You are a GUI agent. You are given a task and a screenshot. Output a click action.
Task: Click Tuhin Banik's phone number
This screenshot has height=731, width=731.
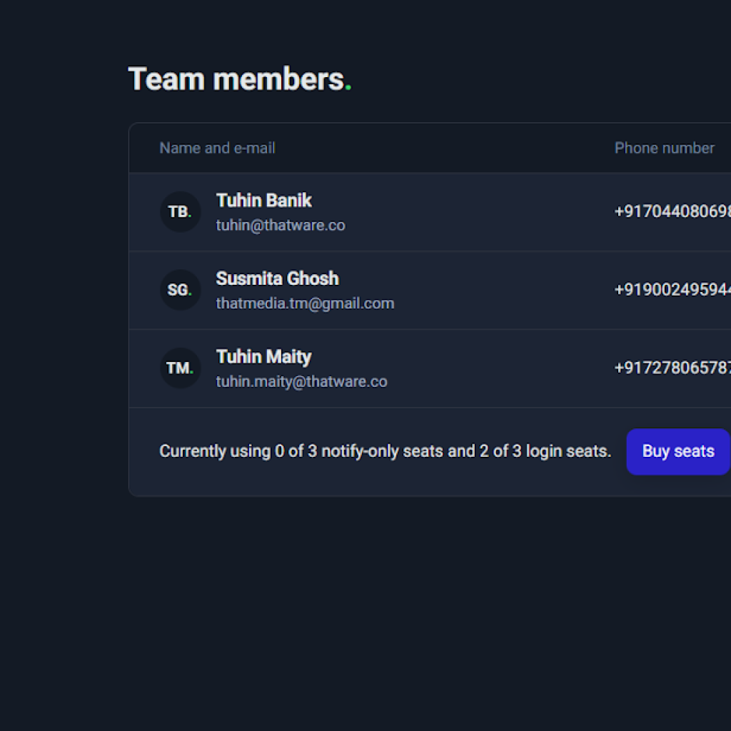click(672, 212)
